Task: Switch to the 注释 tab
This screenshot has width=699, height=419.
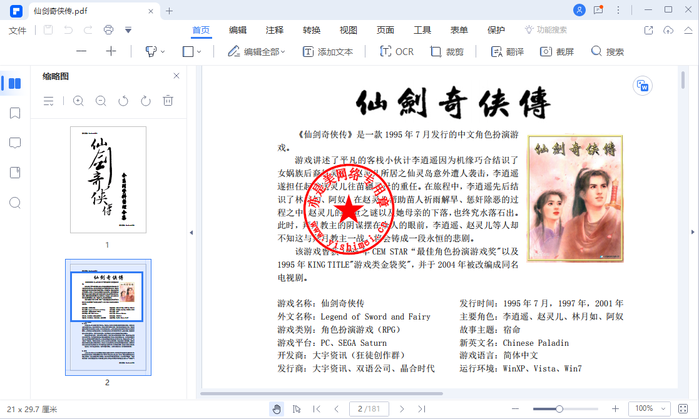Action: tap(275, 30)
